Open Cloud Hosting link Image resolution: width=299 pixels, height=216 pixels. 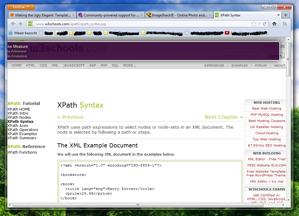pyautogui.click(x=267, y=133)
